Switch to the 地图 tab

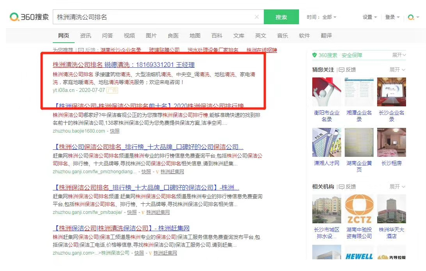point(195,36)
